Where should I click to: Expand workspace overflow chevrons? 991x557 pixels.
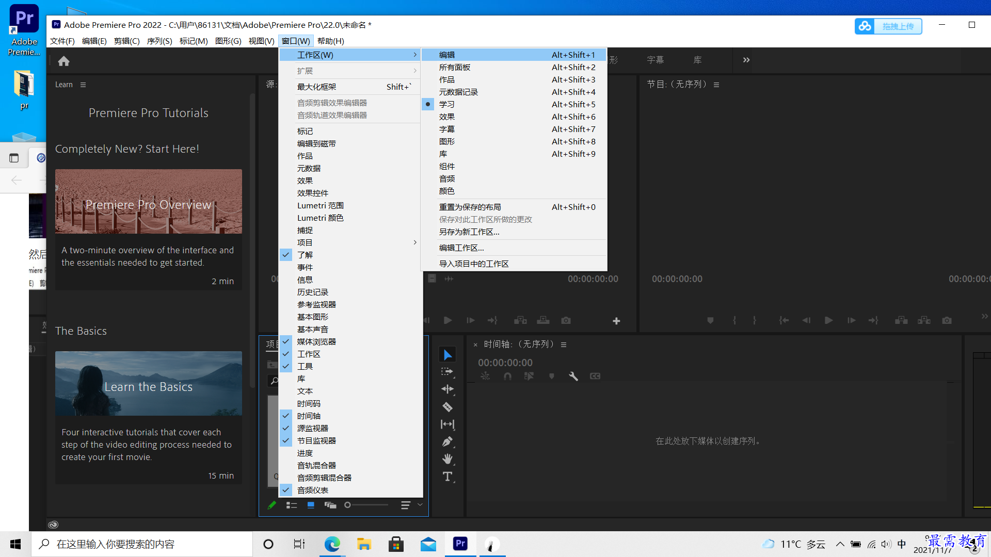pos(746,60)
